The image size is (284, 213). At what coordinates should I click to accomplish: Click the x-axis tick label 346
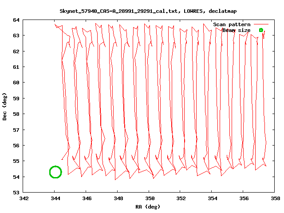(87, 198)
